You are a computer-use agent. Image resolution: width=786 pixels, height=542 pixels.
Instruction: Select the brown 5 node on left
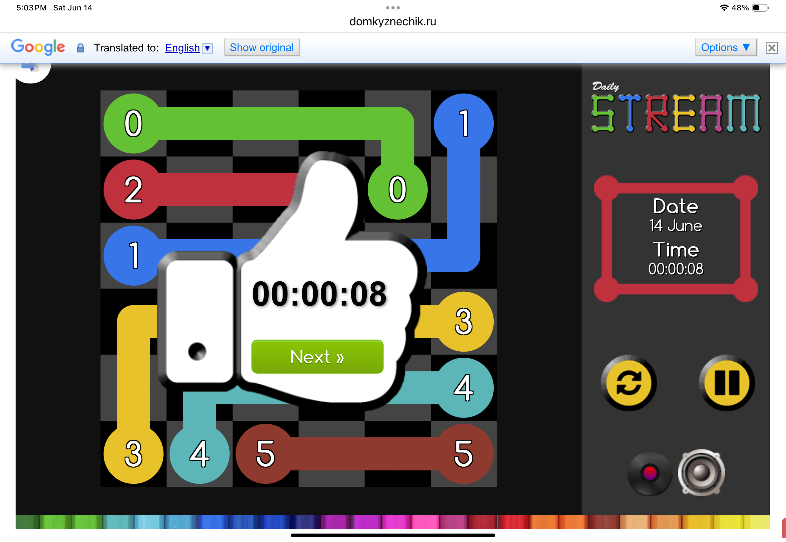(x=265, y=454)
